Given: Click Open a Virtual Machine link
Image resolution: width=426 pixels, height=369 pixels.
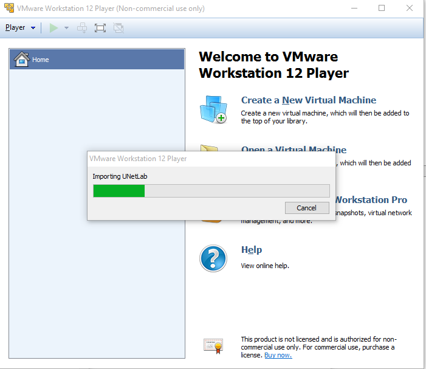Looking at the screenshot, I should pyautogui.click(x=294, y=148).
